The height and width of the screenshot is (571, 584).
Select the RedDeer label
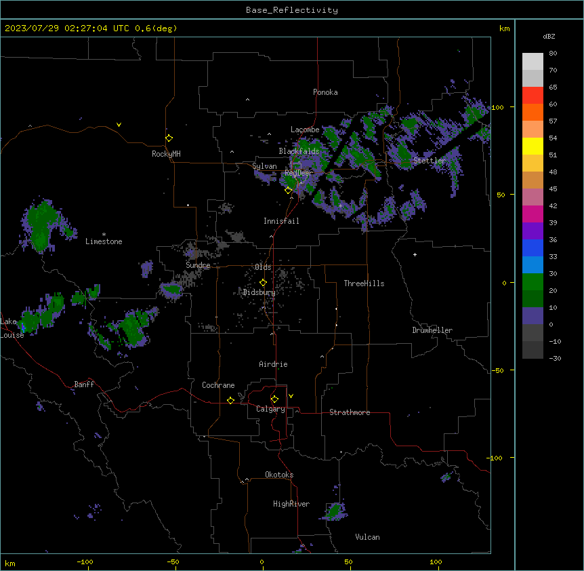click(x=299, y=173)
